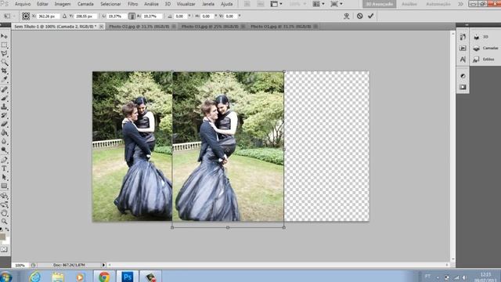Select the 3D Object Rotate tool
Image resolution: width=501 pixels, height=282 pixels.
pos(4,196)
